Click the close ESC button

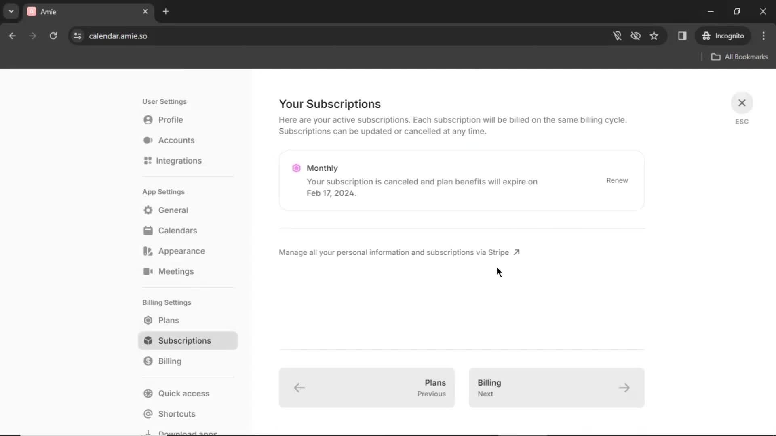pyautogui.click(x=742, y=103)
